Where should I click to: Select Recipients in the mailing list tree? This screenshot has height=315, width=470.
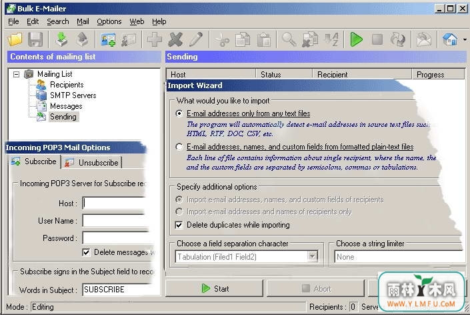point(67,85)
